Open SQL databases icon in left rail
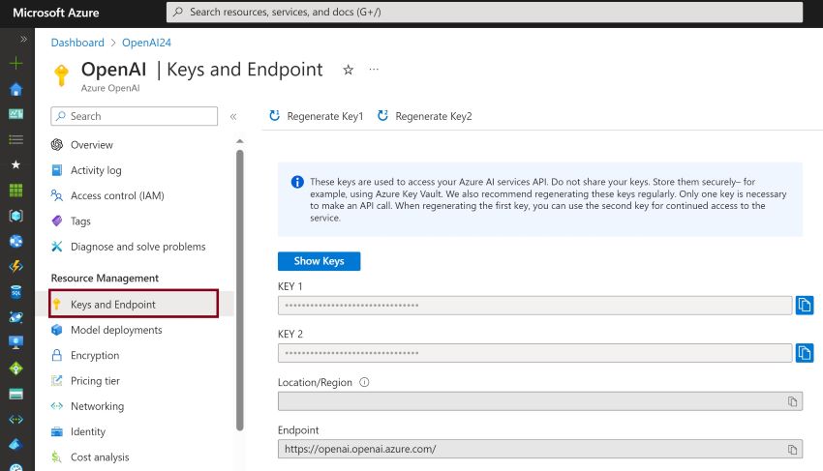Screen dimensions: 823x471 click(15, 291)
